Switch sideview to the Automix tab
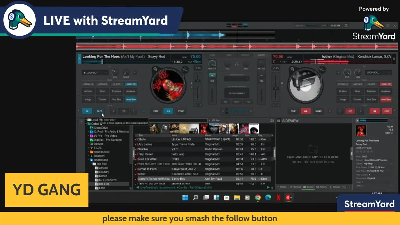The image size is (400, 225). click(321, 187)
